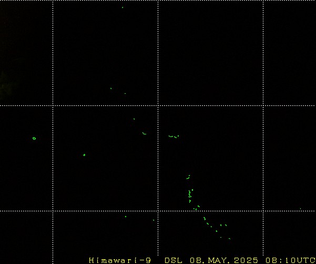
Task: Click the "DSL" product label
Action: coord(174,260)
